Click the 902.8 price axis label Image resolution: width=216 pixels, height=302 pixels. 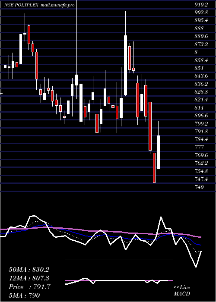coord(201,13)
